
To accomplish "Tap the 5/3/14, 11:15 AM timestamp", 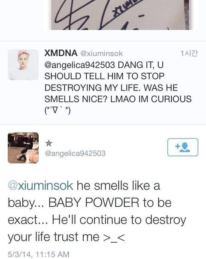I will (39, 254).
